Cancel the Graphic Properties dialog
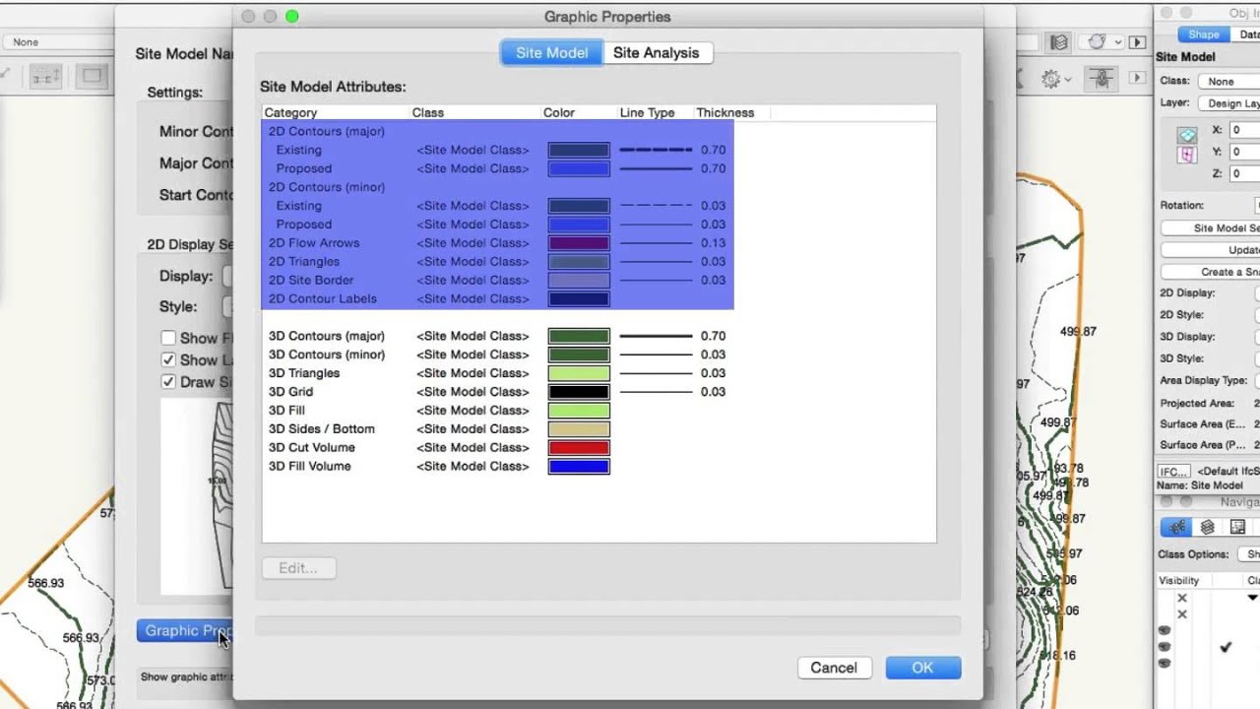This screenshot has height=709, width=1260. pos(834,668)
